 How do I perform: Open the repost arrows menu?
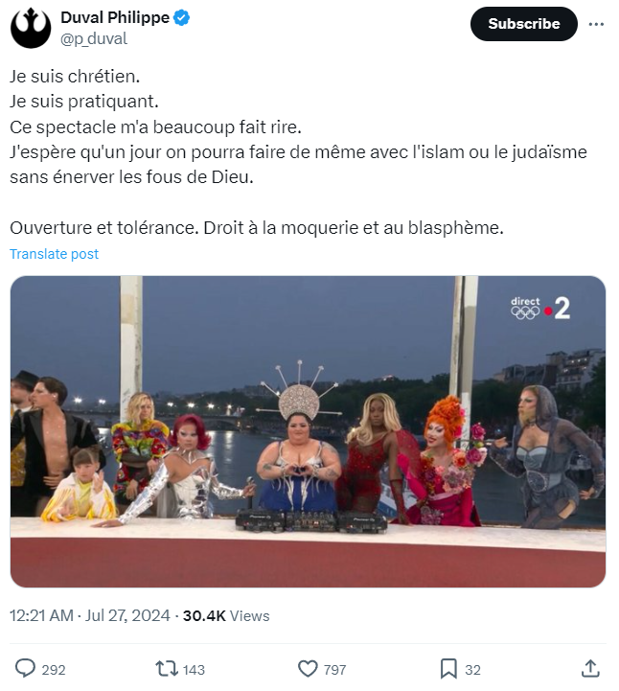166,668
